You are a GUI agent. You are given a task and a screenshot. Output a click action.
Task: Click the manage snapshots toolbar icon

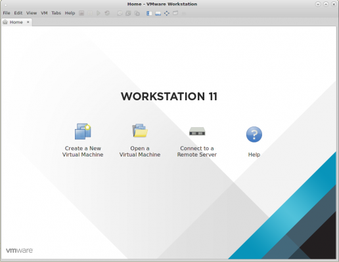pyautogui.click(x=137, y=13)
